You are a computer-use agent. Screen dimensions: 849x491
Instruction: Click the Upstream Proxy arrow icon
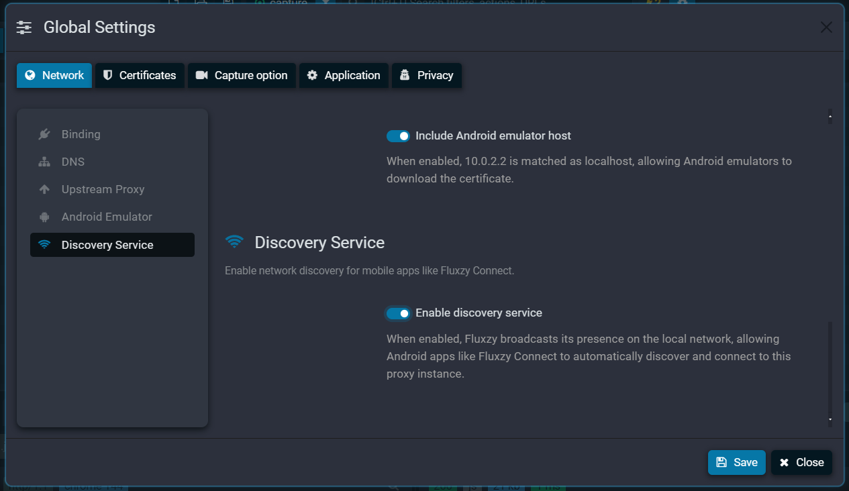[43, 188]
